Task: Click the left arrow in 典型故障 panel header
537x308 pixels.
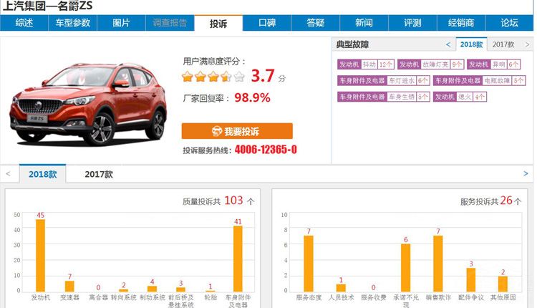Action: (448, 44)
